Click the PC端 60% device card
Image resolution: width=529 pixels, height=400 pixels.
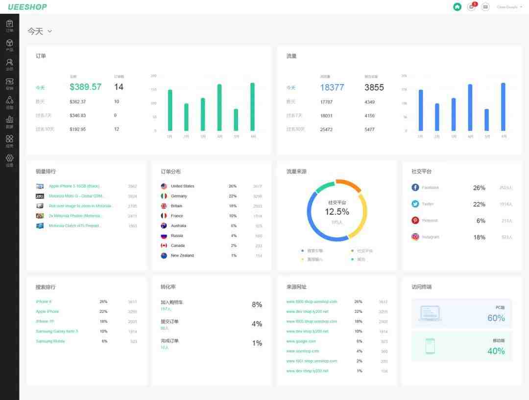coord(462,313)
